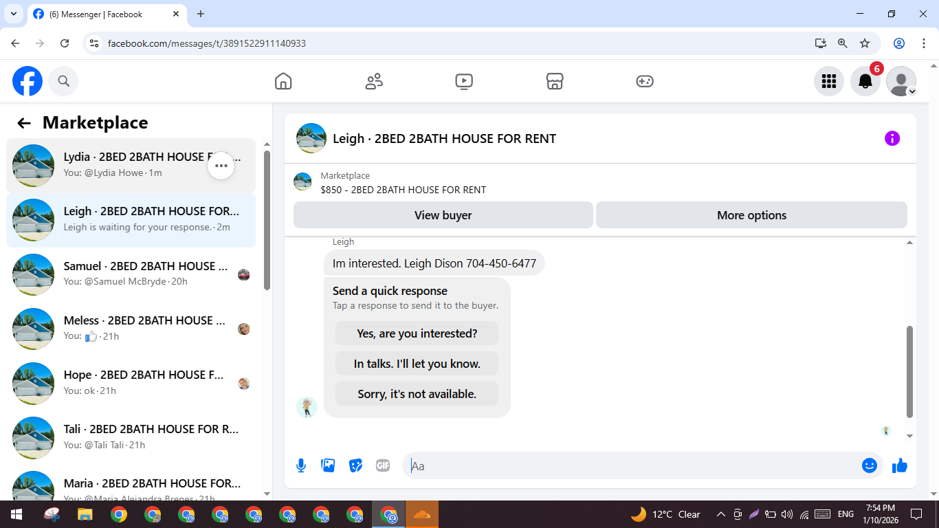Open the Video tab icon

464,81
